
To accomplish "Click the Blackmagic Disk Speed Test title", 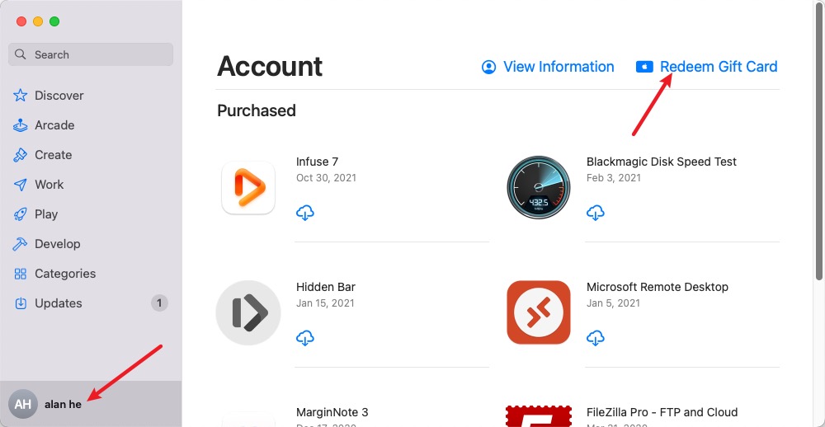I will (x=662, y=162).
